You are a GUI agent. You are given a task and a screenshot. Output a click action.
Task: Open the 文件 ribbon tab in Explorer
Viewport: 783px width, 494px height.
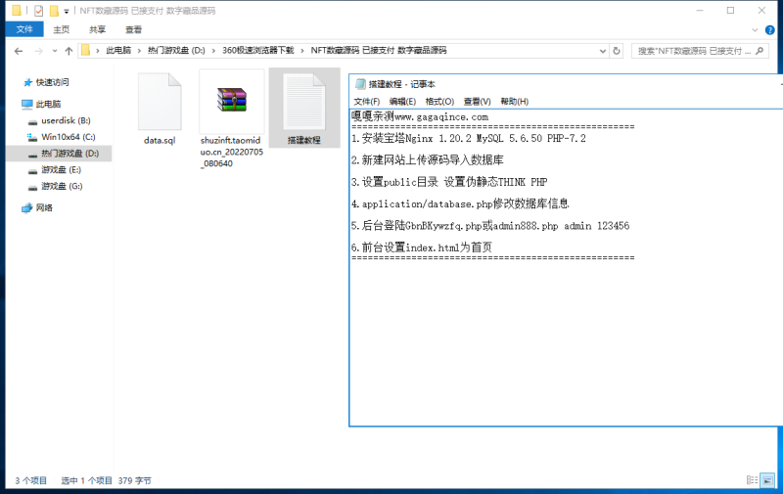23,29
